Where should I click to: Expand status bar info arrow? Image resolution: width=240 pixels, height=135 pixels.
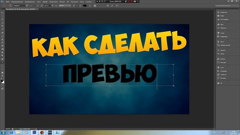tap(36, 129)
